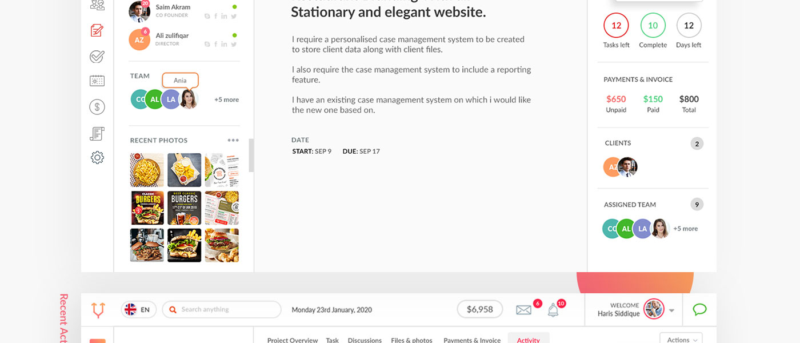Open the invoice document sidebar icon
Viewport: 800px width, 343px height.
[x=97, y=133]
